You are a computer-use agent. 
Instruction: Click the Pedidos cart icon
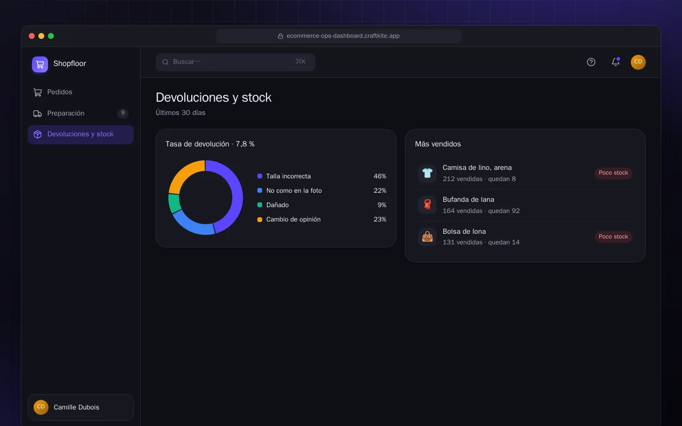pos(37,92)
